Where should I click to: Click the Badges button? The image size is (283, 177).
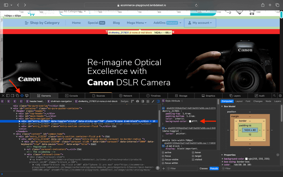(x=125, y=101)
